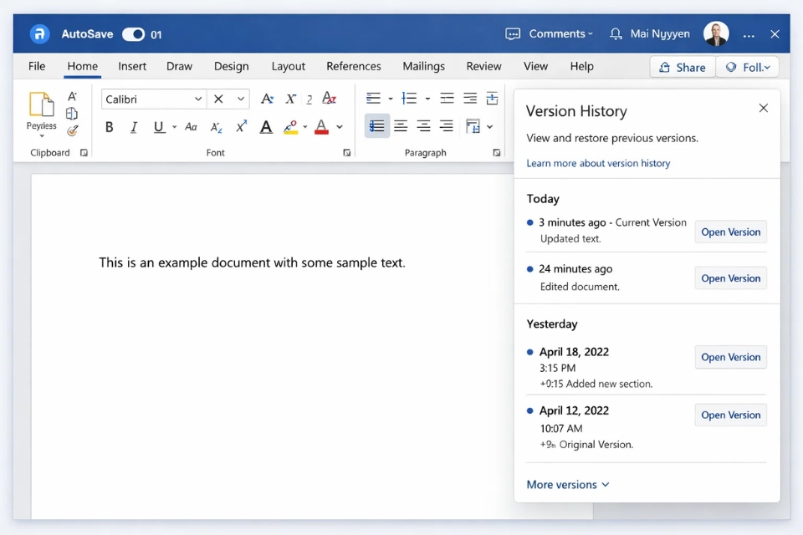Click the Increase Font Size icon
Screen dimensions: 803x535
[267, 98]
